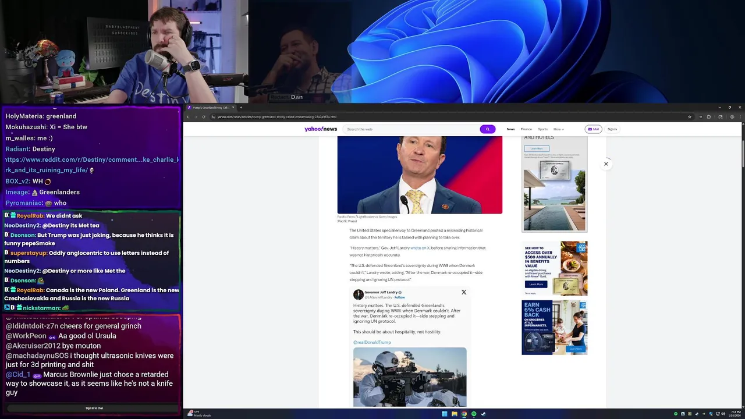Click the purple search magnifier button
The image size is (745, 419).
click(488, 129)
